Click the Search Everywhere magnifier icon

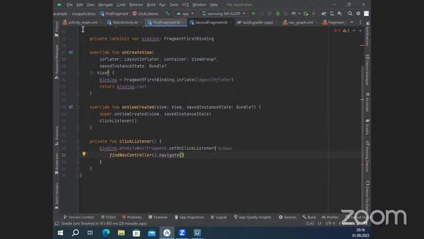(x=350, y=13)
